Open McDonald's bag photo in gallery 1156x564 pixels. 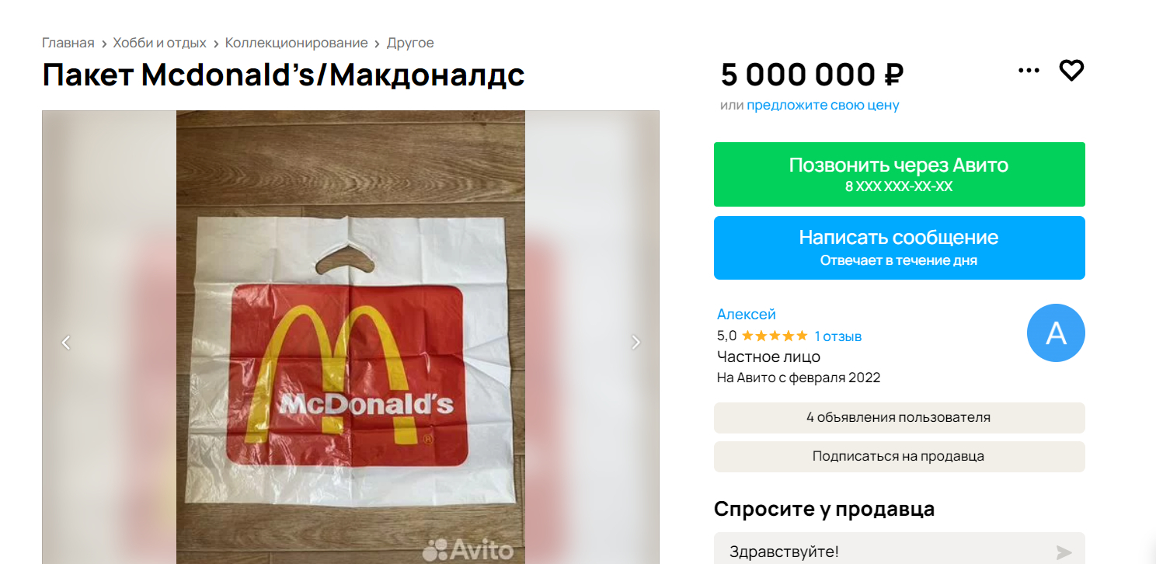(350, 337)
